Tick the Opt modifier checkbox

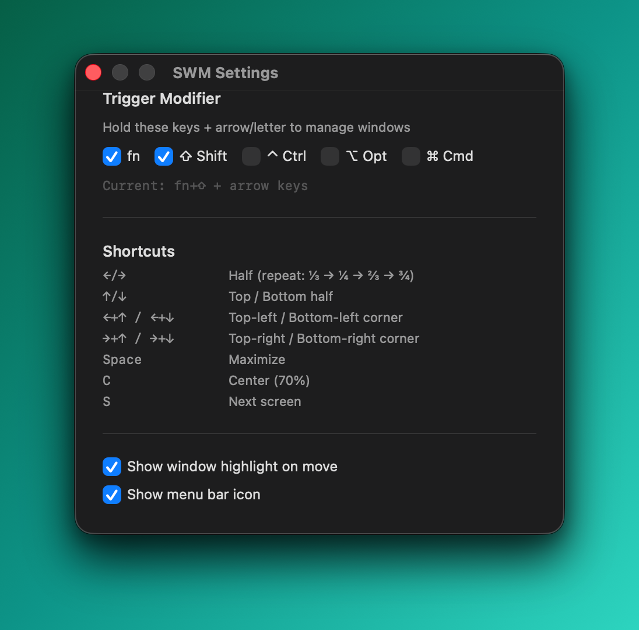[330, 156]
